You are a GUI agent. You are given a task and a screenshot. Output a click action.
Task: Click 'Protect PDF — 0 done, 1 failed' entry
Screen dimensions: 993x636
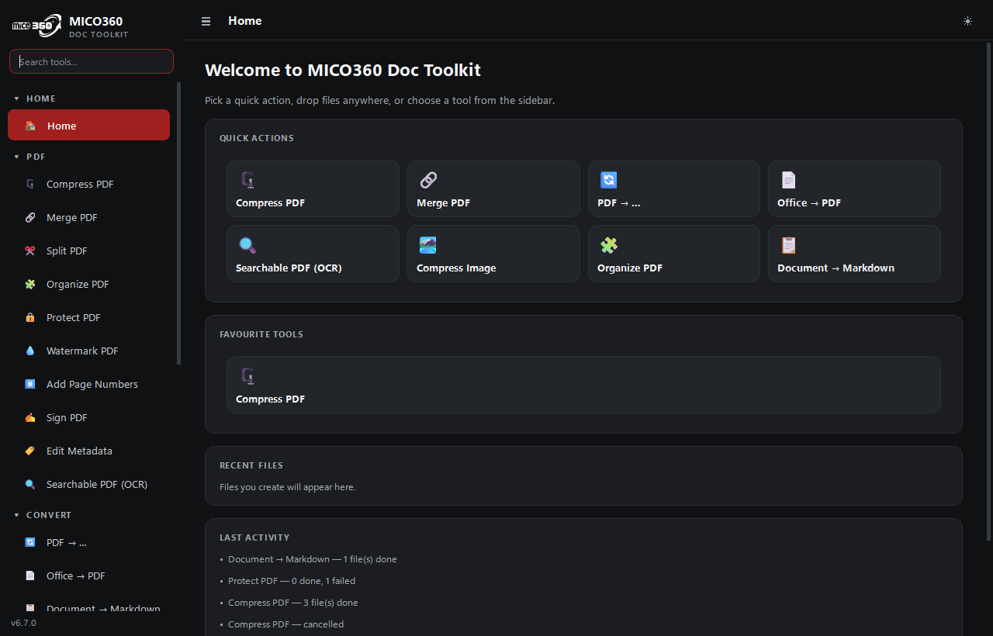coord(292,581)
